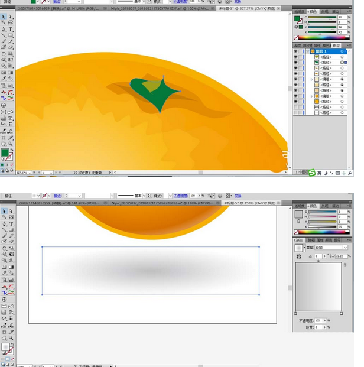
Task: Expand <编组> row with orange circle thumbnail
Action: coord(311,96)
